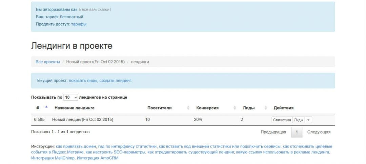Sort by the # column arrow
Image resolution: width=366 pixels, height=164 pixels.
46,107
